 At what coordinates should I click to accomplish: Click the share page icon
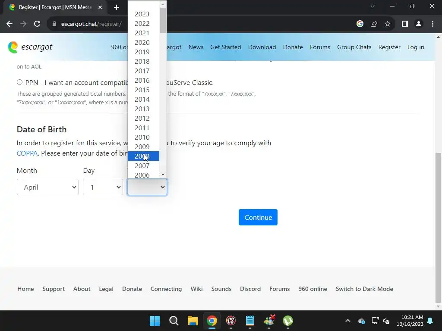coord(374,24)
